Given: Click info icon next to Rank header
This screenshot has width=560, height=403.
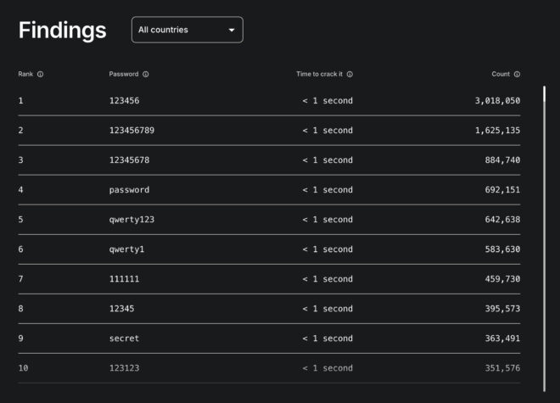Looking at the screenshot, I should [41, 75].
